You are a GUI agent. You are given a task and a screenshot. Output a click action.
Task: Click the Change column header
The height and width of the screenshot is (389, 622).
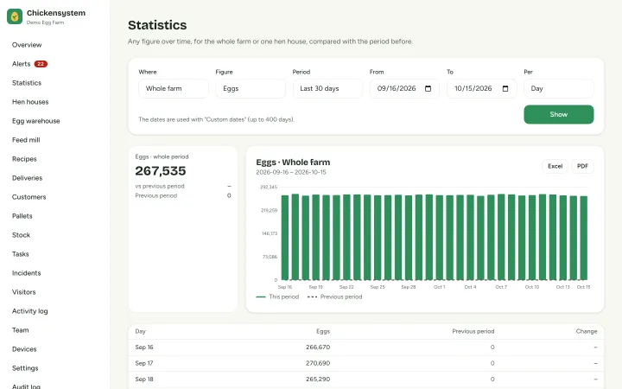(587, 331)
